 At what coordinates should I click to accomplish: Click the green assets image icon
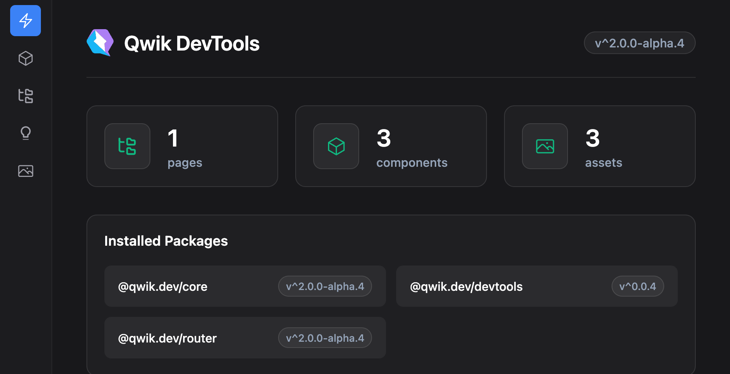pos(545,146)
